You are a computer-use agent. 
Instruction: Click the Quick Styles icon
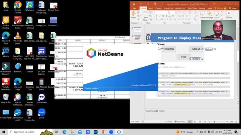click(217, 14)
